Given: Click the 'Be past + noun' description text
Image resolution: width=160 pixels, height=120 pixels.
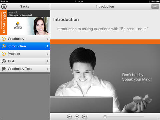Looking at the screenshot, I should coord(102,29).
